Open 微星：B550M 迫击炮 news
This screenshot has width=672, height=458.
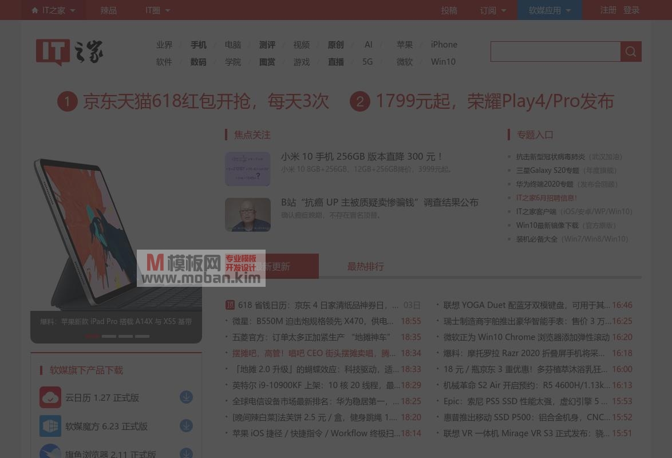click(x=313, y=321)
